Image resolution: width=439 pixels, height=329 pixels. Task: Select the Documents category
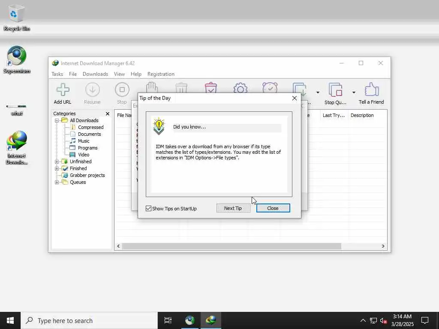coord(89,134)
